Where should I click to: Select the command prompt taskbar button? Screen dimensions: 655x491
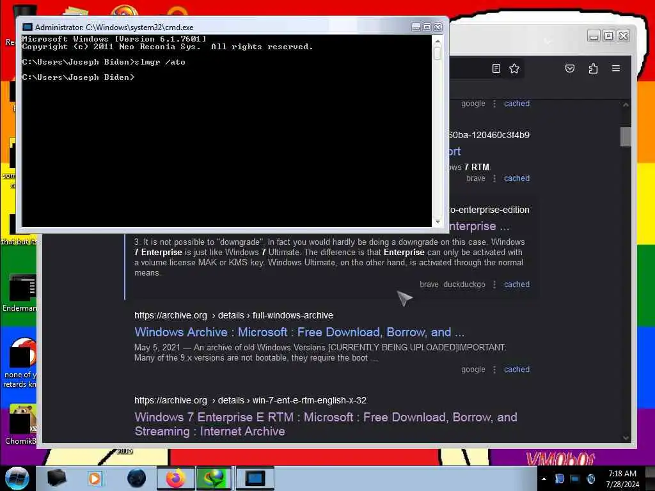click(x=255, y=478)
